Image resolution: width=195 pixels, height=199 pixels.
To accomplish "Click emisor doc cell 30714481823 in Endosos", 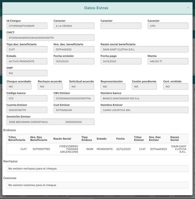I will [158, 149].
